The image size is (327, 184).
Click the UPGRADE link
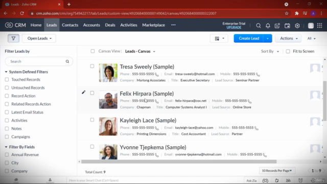(x=234, y=28)
